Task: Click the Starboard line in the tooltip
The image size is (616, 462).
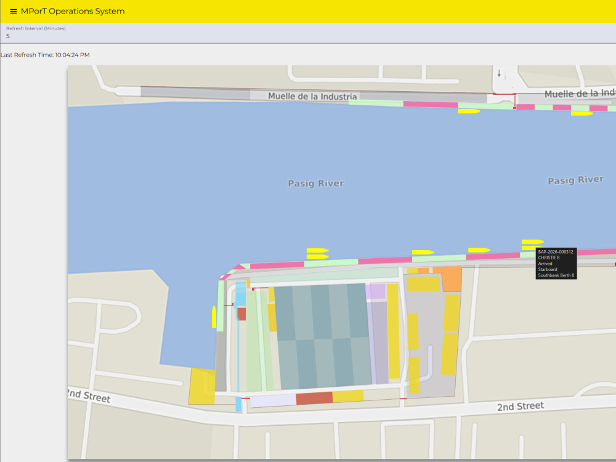Action: [x=547, y=270]
